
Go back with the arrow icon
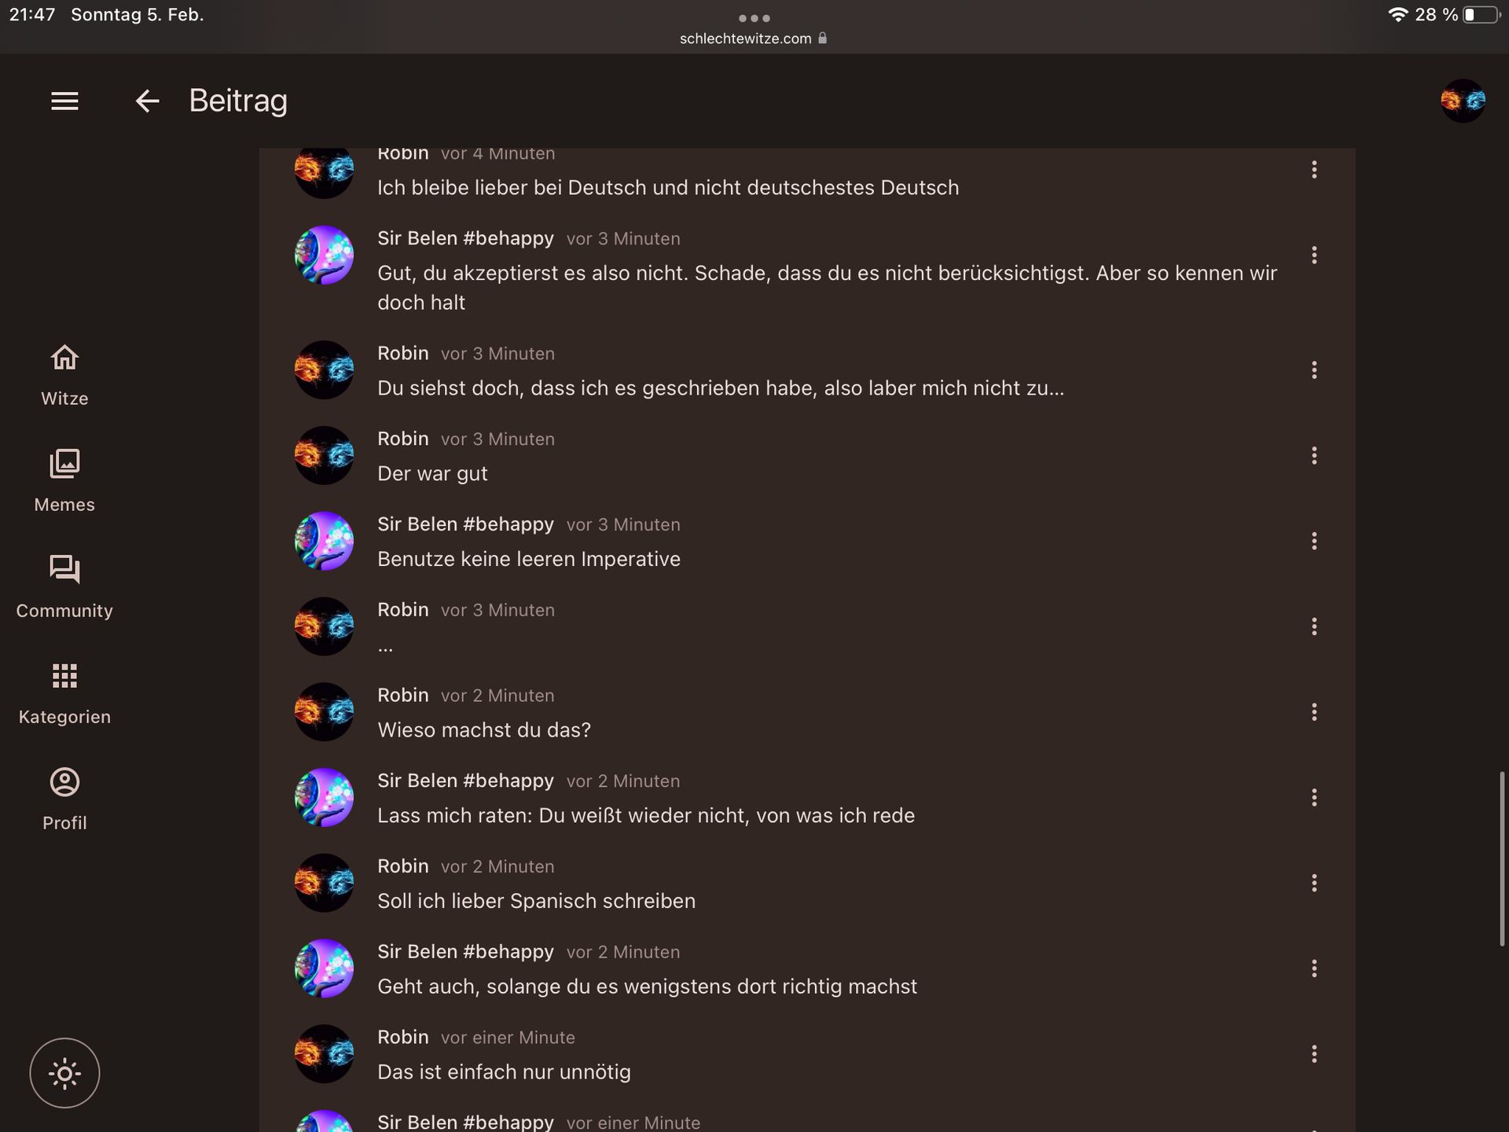[x=147, y=101]
